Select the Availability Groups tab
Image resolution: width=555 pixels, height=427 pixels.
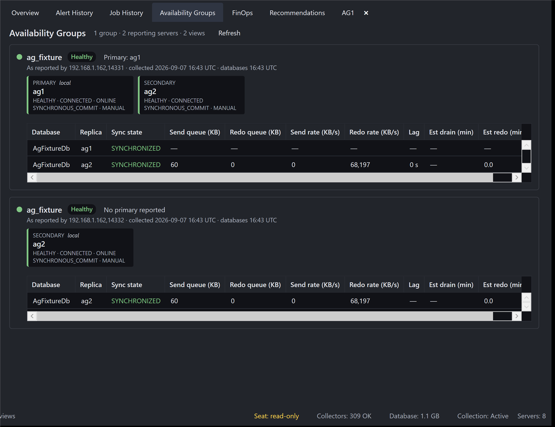pyautogui.click(x=187, y=13)
